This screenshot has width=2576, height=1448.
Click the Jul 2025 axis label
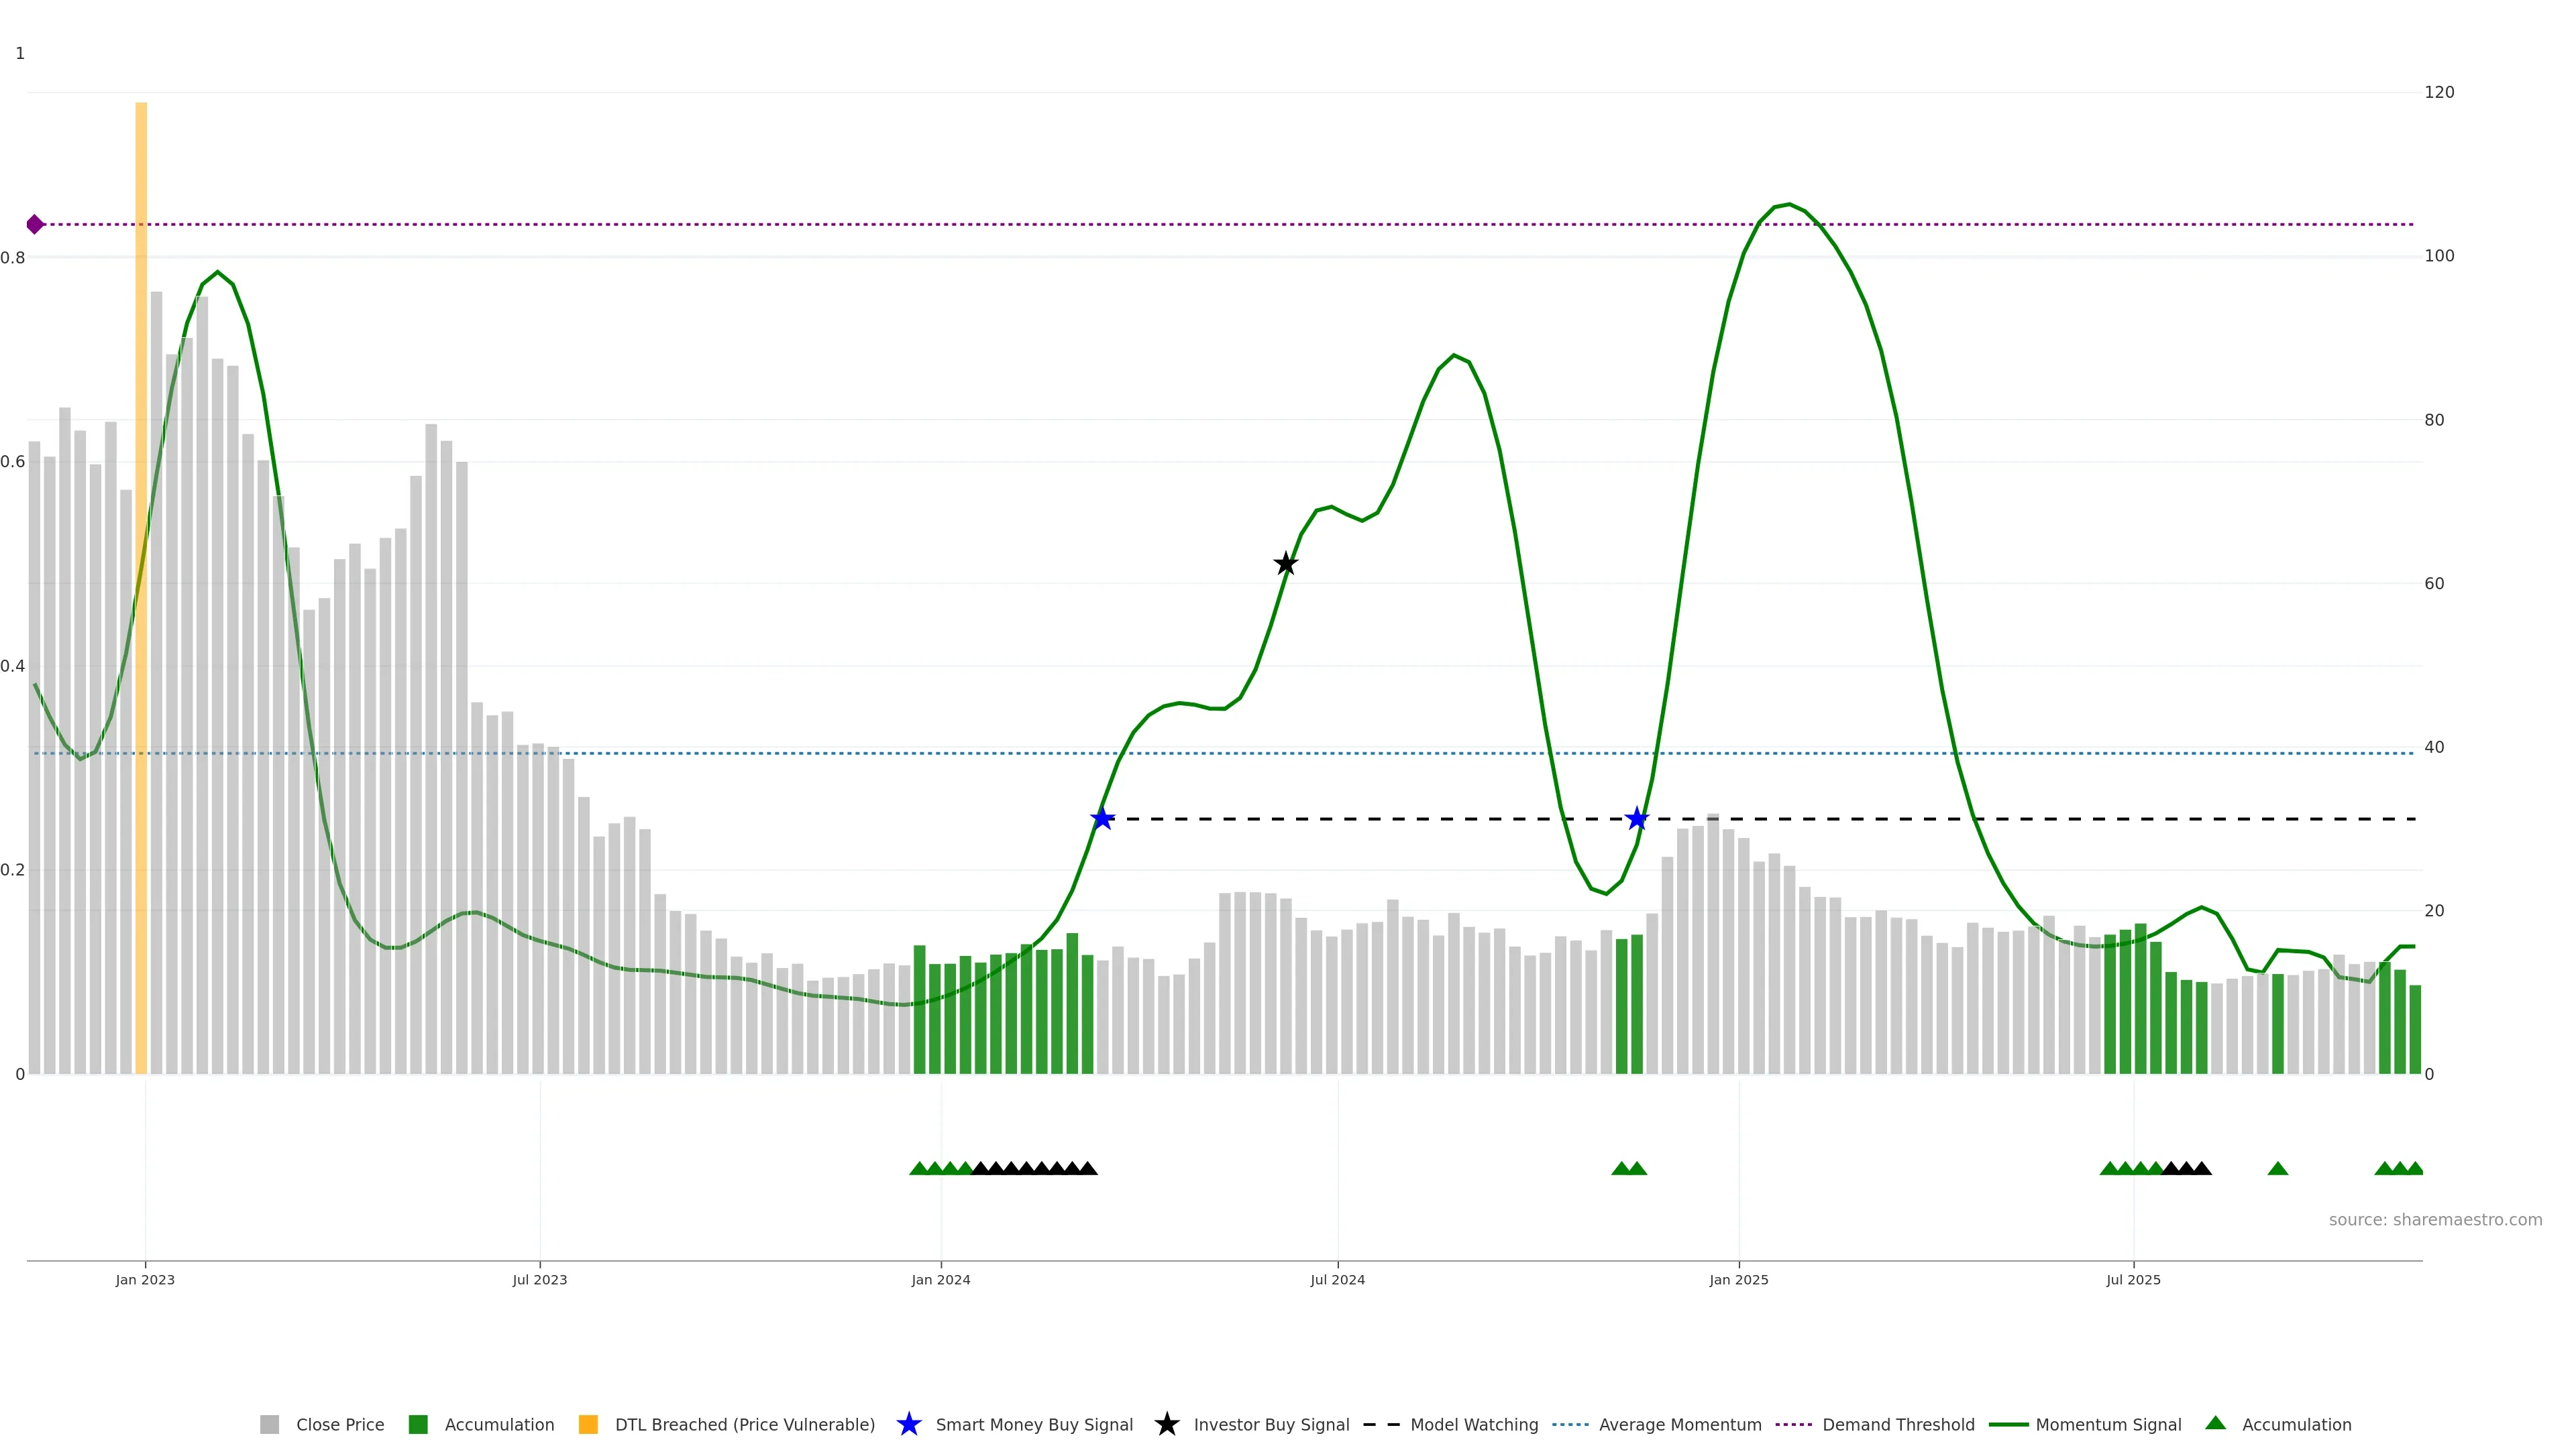[2133, 1279]
